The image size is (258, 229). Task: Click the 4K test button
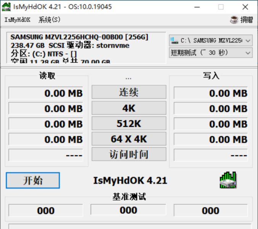[129, 108]
